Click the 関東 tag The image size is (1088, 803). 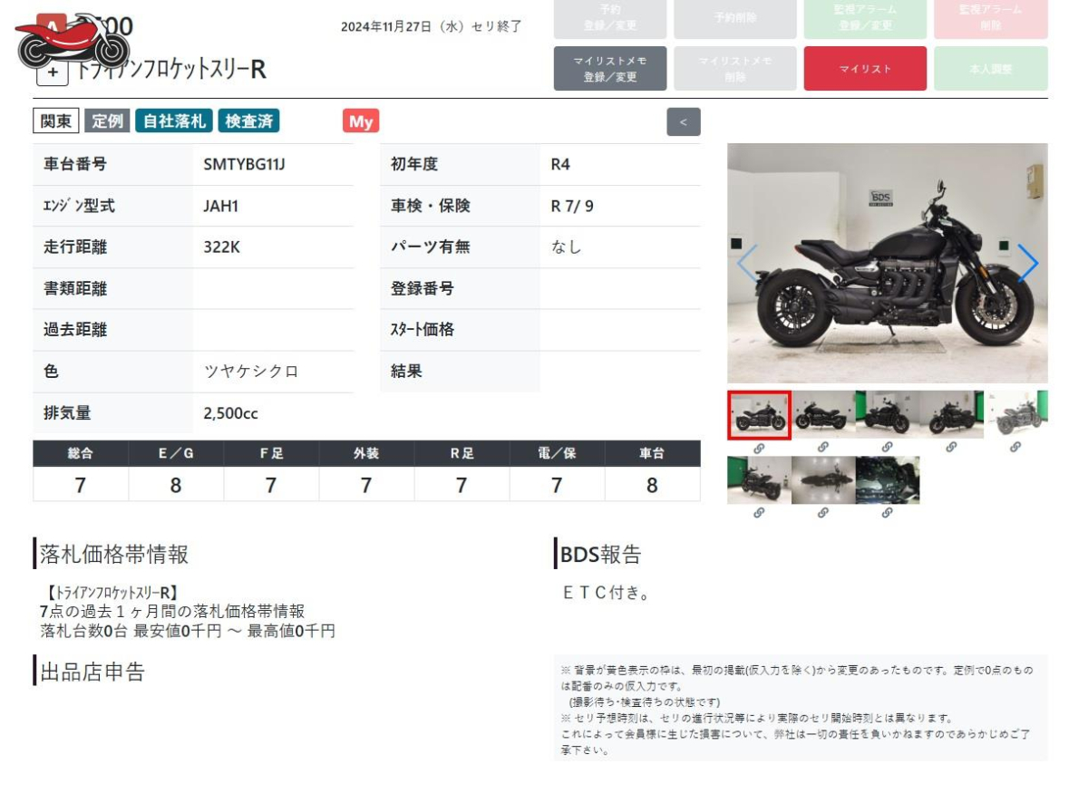[56, 121]
